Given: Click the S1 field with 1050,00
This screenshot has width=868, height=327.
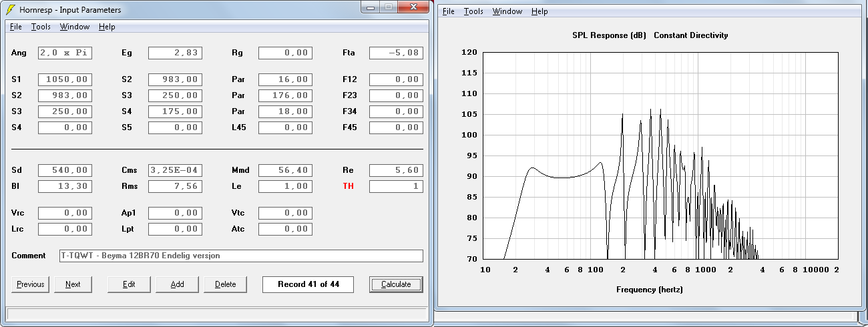Looking at the screenshot, I should (65, 79).
